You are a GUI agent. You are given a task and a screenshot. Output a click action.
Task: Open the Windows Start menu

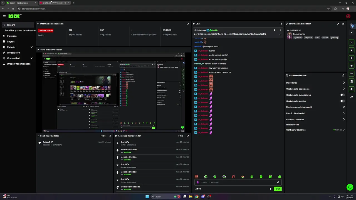click(147, 197)
